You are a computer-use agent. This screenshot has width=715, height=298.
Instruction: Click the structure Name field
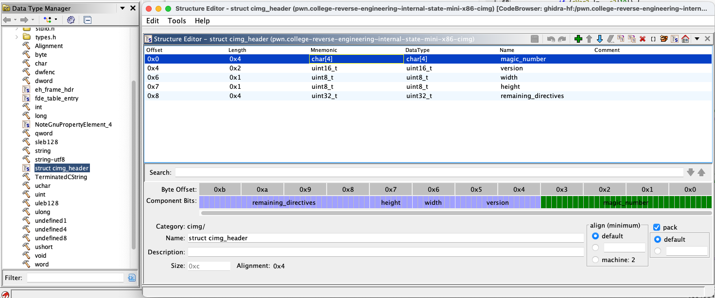coord(385,238)
